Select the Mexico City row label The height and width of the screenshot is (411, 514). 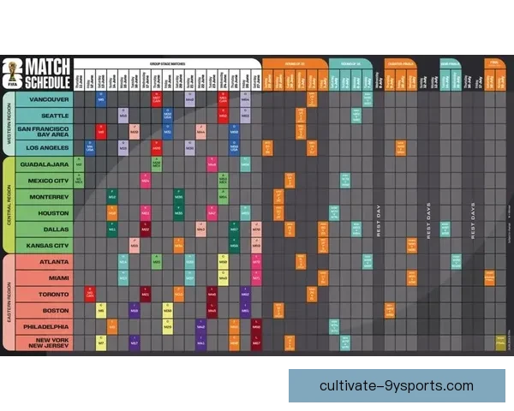(x=43, y=181)
